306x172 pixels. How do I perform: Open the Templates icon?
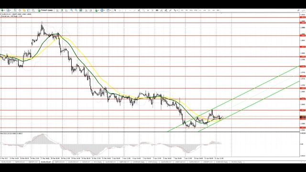coord(108,10)
